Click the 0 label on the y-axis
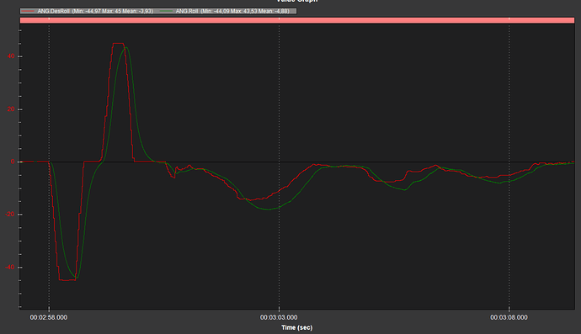Image resolution: width=581 pixels, height=334 pixels. coord(13,162)
